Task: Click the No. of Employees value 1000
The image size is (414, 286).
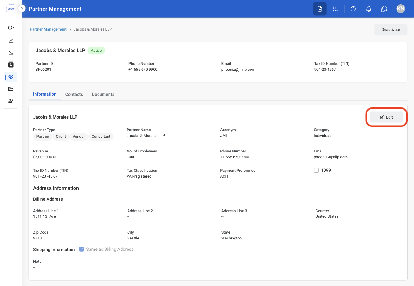Action: point(131,157)
